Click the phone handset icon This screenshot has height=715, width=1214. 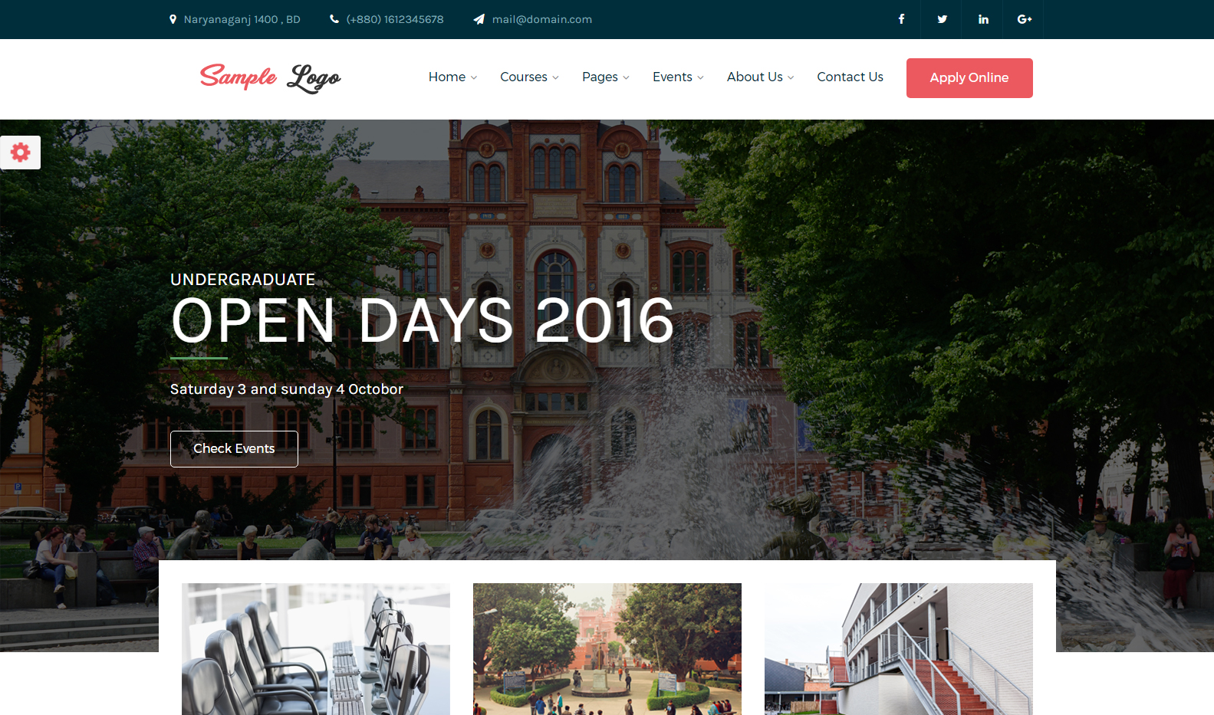point(334,19)
